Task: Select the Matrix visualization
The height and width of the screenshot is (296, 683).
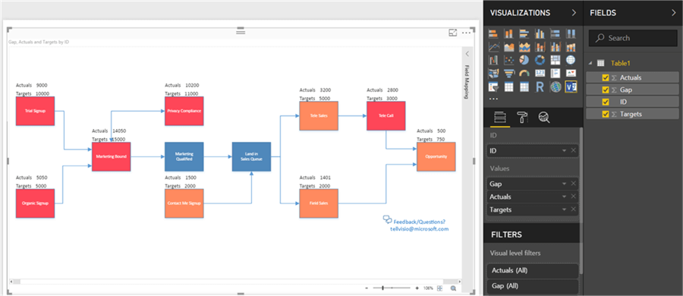Action: (524, 87)
